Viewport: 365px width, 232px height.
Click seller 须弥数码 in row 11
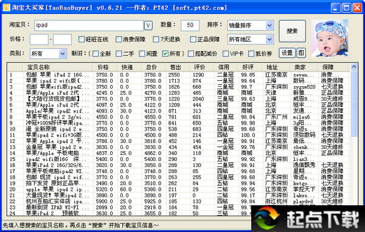click(x=304, y=135)
